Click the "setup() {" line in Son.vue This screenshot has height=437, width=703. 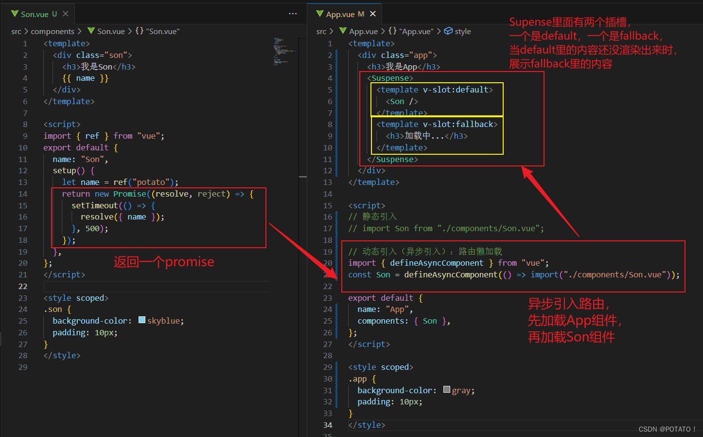[73, 170]
